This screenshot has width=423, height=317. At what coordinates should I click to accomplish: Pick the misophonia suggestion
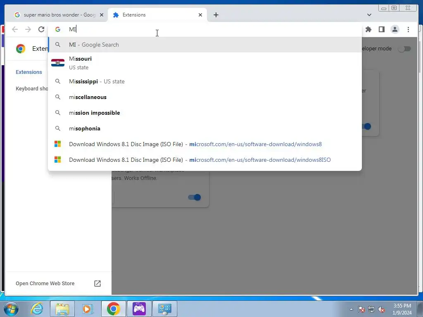point(205,128)
